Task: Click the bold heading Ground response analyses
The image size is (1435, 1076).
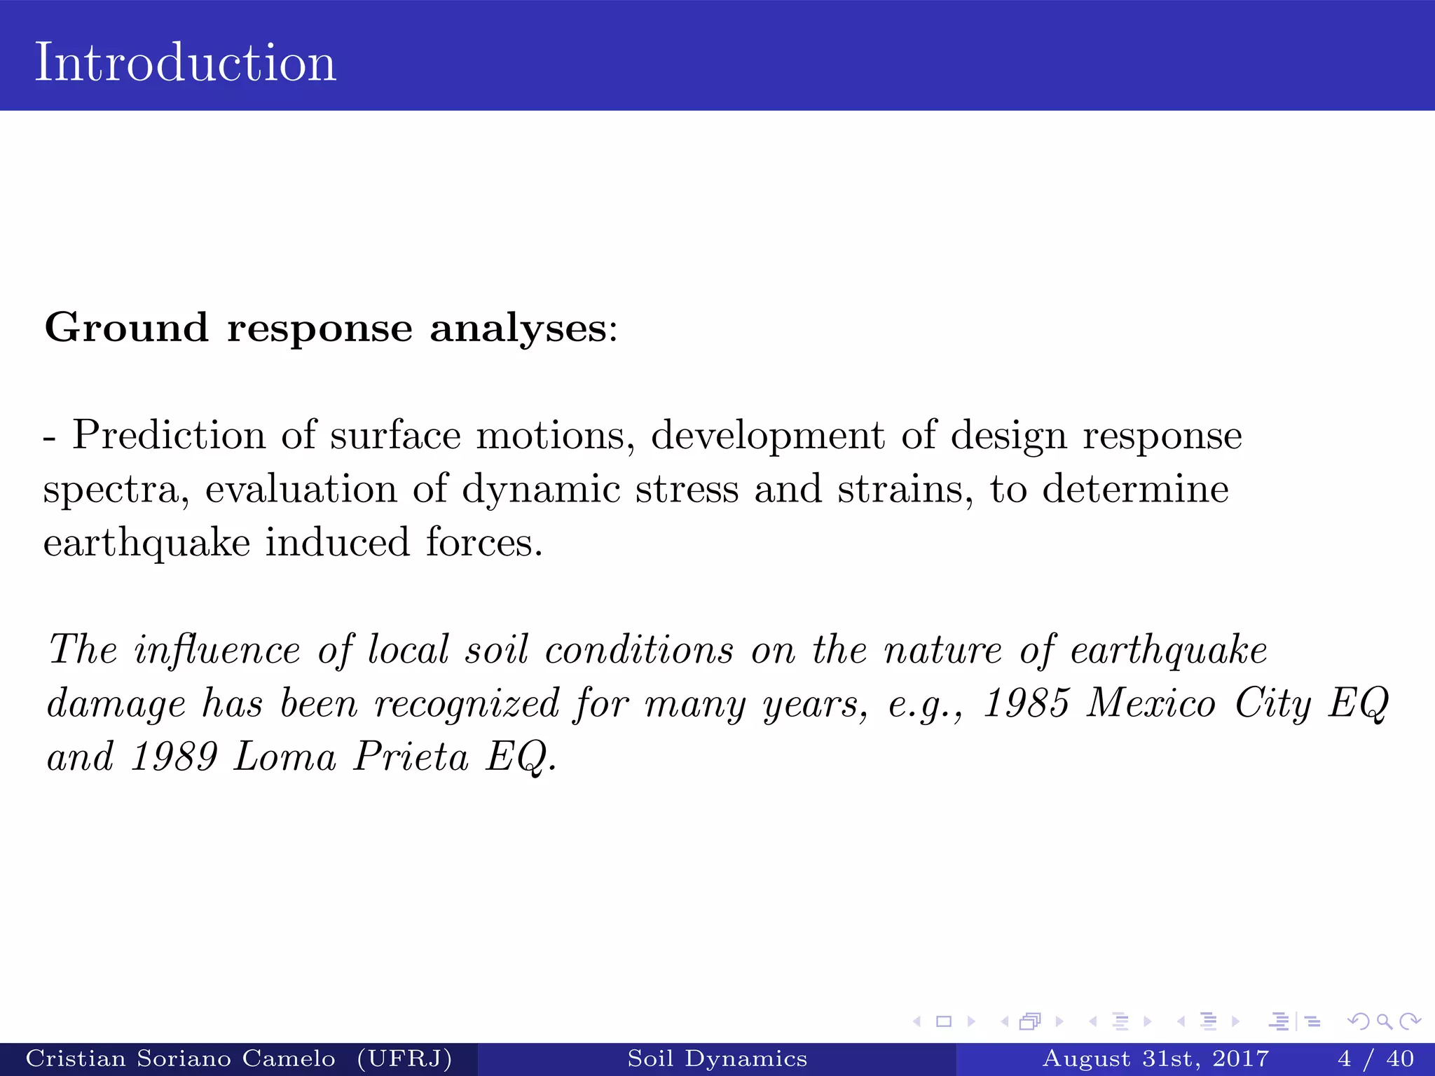Action: click(x=331, y=328)
